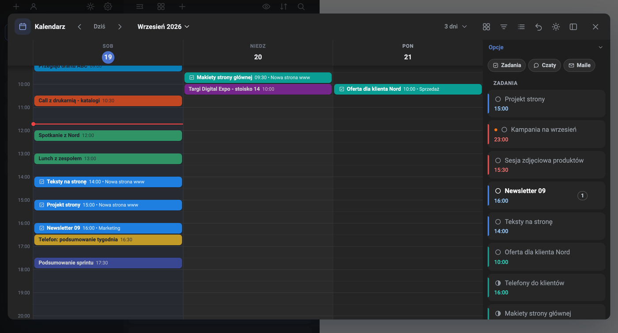Advance to next days with right chevron
Screen dimensions: 618x333
tap(120, 26)
